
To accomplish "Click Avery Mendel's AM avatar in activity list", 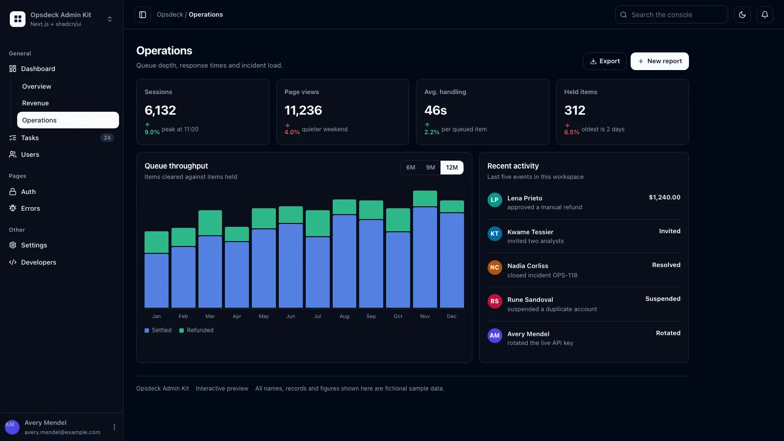I will (495, 336).
